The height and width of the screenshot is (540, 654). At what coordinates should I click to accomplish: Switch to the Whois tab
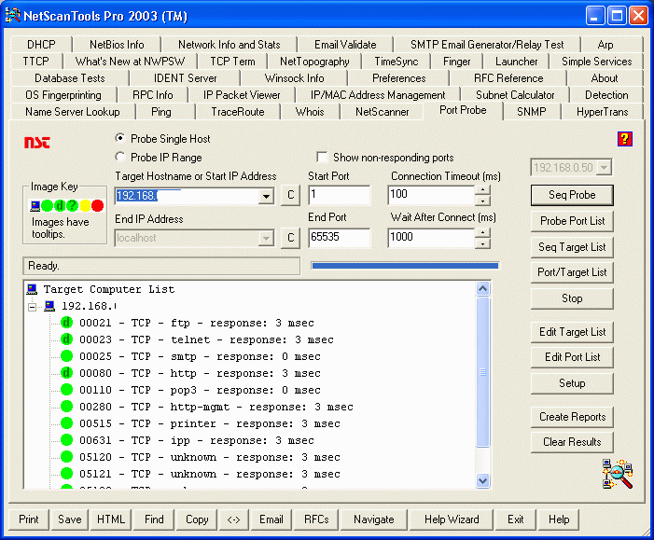310,112
